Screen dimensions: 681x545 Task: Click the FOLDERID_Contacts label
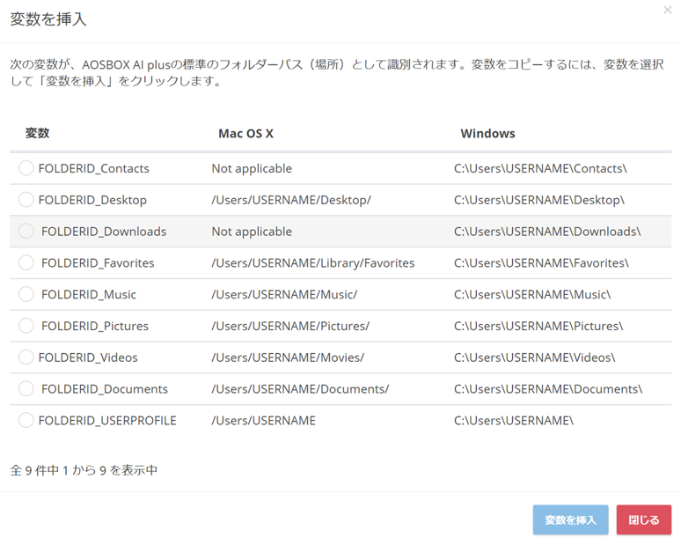point(94,169)
